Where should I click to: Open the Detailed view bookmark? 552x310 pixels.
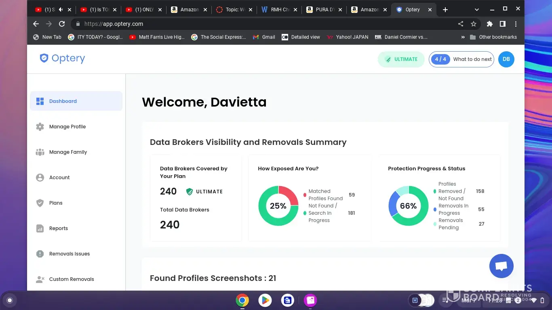(x=301, y=37)
